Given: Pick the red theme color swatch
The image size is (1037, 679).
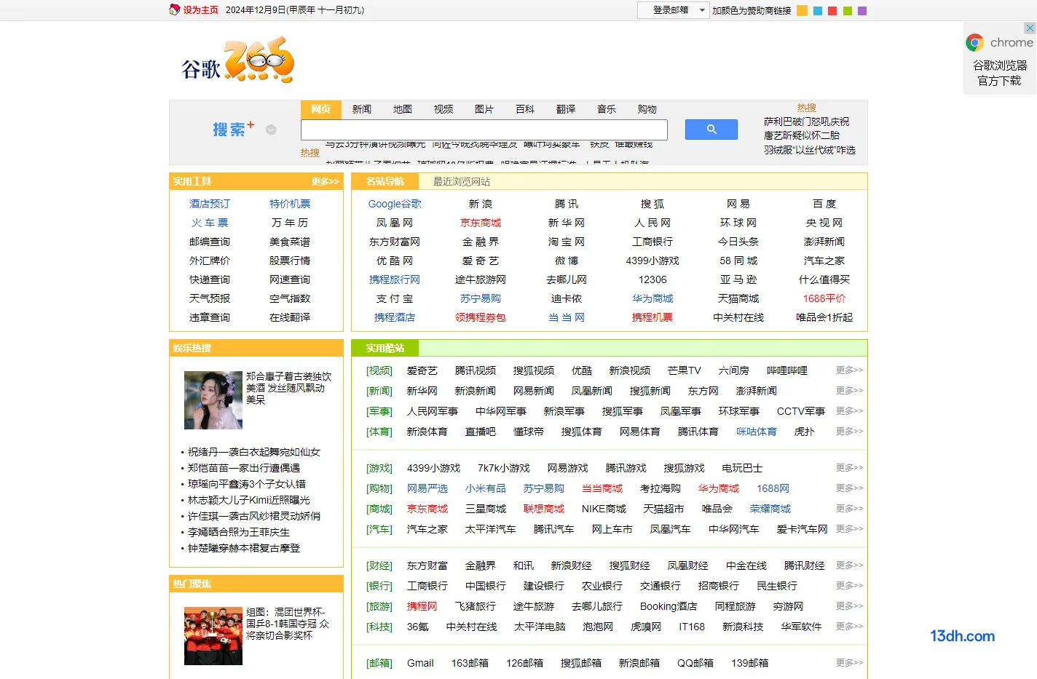Looking at the screenshot, I should click(x=832, y=11).
